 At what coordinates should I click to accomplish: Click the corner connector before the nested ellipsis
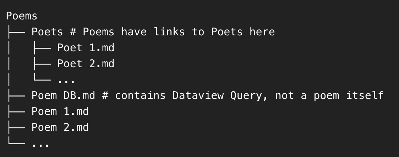point(42,79)
